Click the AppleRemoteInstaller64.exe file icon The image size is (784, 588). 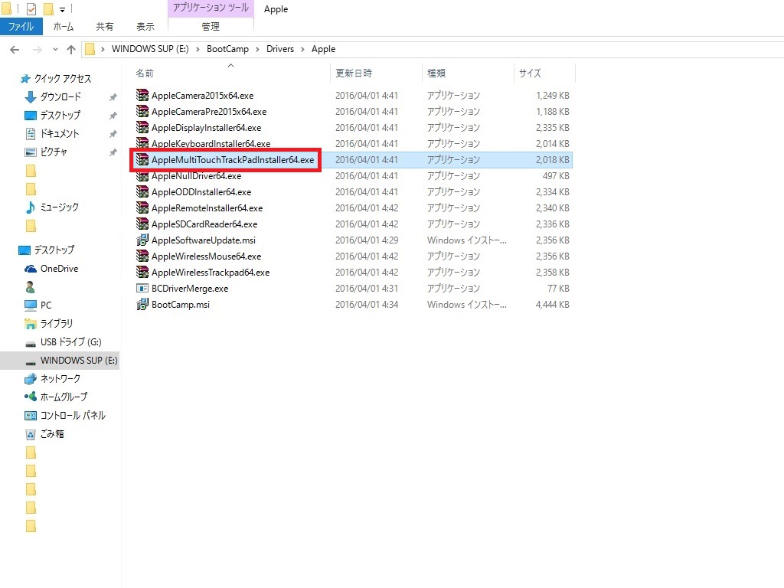[142, 207]
